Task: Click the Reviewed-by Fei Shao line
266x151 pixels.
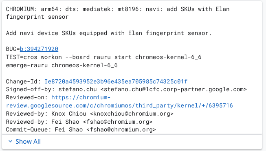Action: [x=79, y=122]
